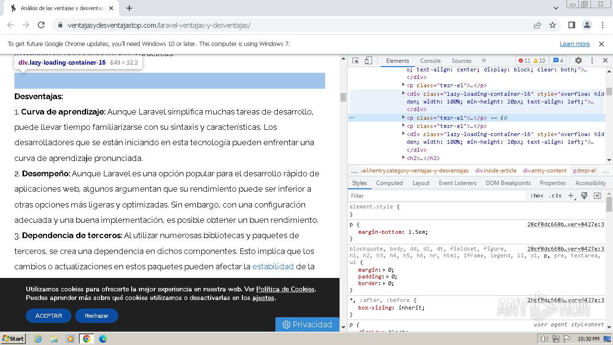
Task: Open the issues counter showing 4
Action: tap(558, 60)
